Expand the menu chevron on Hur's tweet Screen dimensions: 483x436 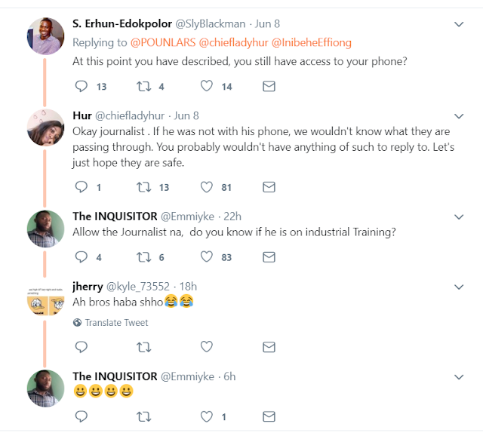459,116
